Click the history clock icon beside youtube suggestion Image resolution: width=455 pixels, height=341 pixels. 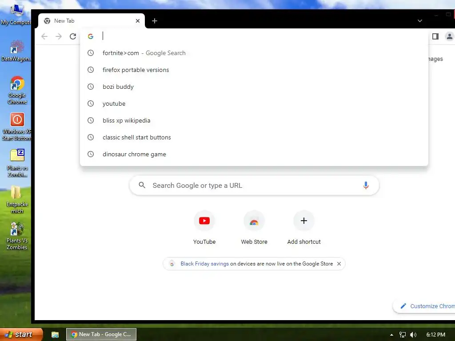click(x=91, y=103)
